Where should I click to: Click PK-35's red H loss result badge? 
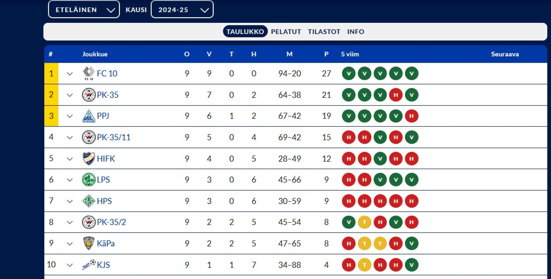396,95
